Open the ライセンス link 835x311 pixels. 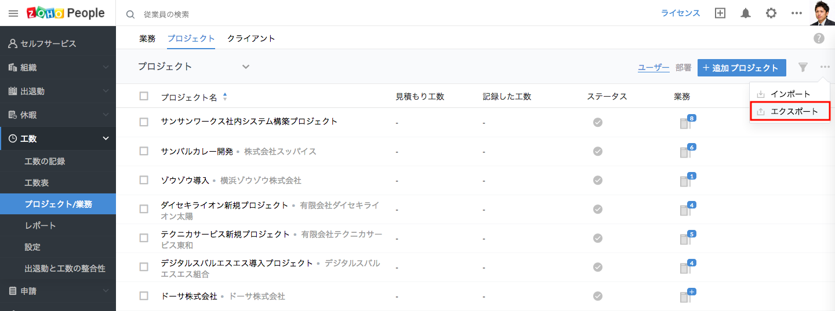click(681, 13)
